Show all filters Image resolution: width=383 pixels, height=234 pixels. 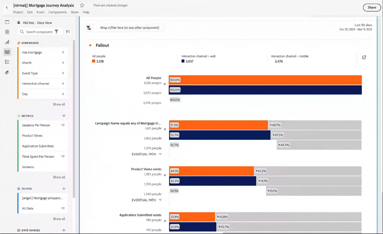coord(59,219)
